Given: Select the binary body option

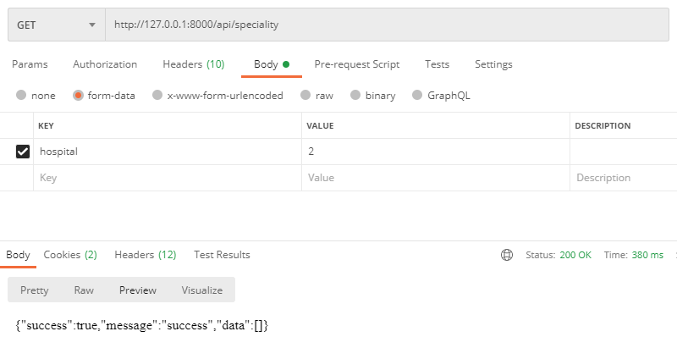Looking at the screenshot, I should (x=372, y=96).
